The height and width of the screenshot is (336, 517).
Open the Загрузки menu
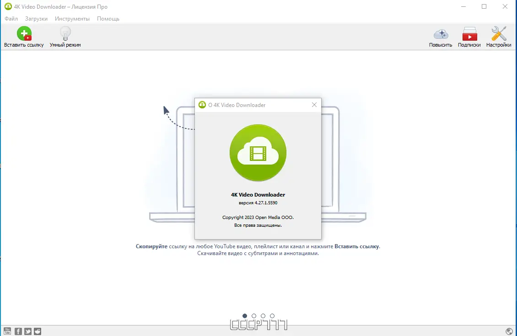[36, 19]
